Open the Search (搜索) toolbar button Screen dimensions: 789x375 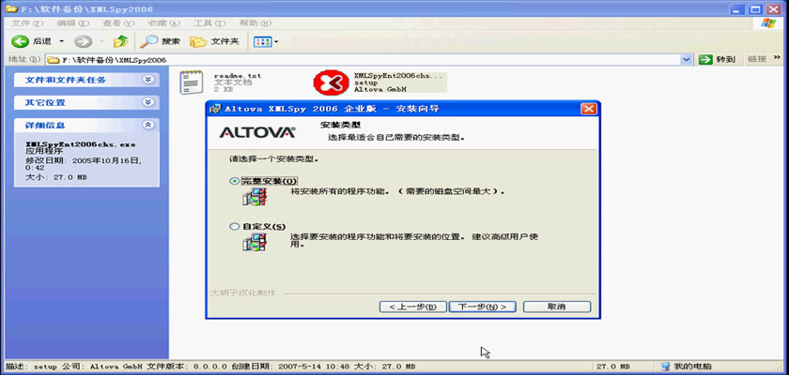coord(160,41)
